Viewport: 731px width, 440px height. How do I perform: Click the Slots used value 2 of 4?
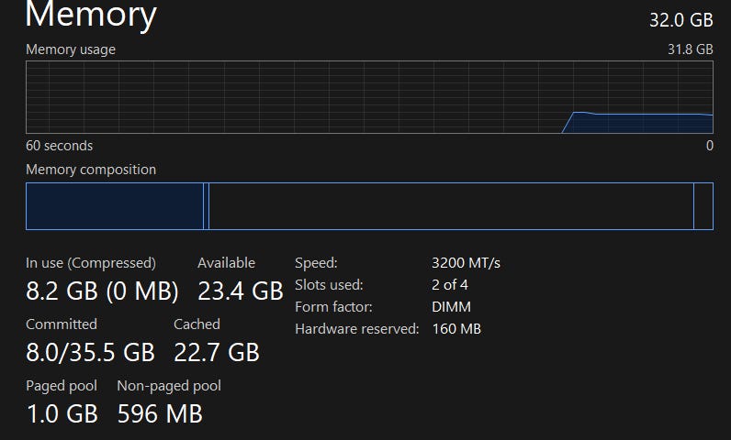450,285
